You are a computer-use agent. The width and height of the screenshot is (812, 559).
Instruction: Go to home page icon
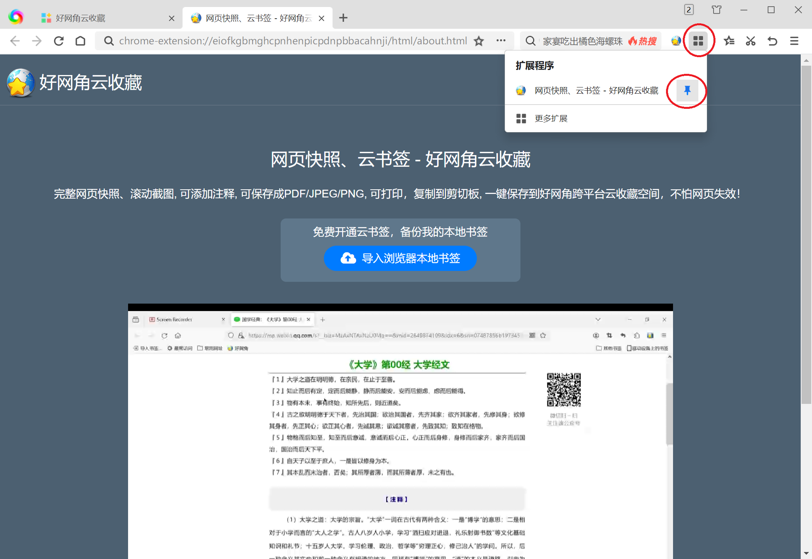pos(81,41)
